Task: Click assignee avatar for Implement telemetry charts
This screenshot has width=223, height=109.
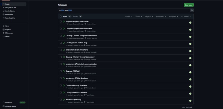Action: click(190, 51)
